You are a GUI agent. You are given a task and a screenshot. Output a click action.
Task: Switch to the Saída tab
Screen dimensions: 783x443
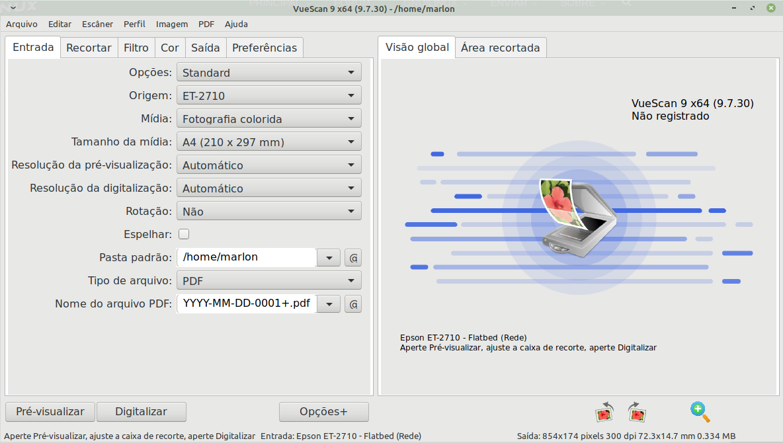(205, 48)
